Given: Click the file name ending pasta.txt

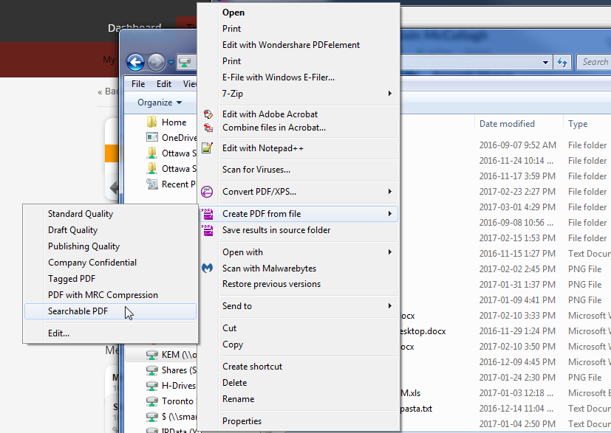Looking at the screenshot, I should coord(417,409).
